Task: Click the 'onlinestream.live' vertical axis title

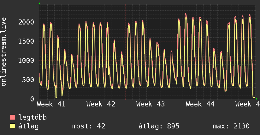Action: (x=4, y=52)
